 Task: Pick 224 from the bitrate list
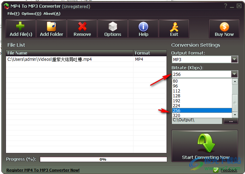pyautogui.click(x=202, y=106)
